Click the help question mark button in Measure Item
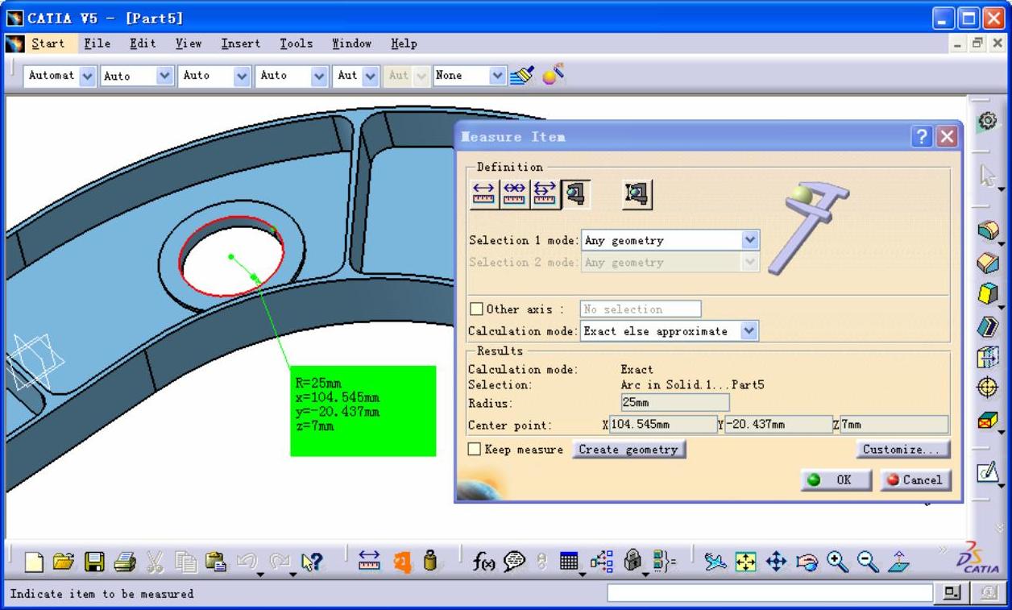Image resolution: width=1012 pixels, height=610 pixels. (923, 137)
